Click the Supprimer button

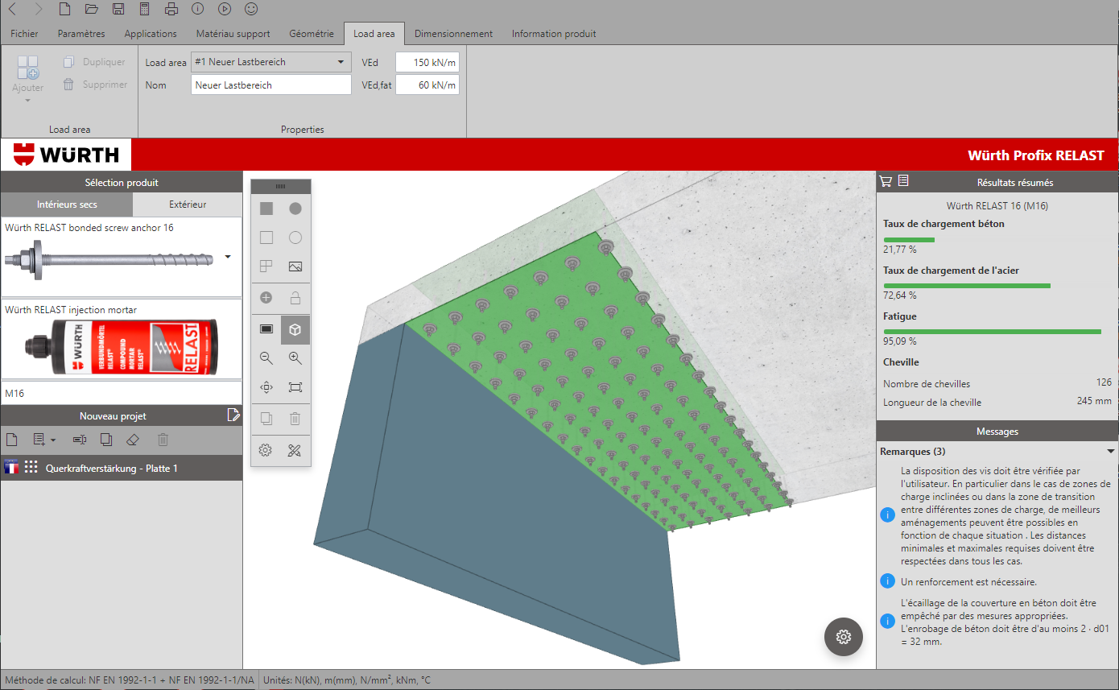[x=95, y=85]
